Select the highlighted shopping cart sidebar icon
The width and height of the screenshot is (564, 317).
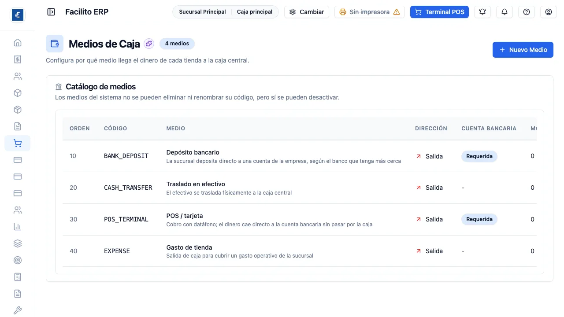[18, 143]
